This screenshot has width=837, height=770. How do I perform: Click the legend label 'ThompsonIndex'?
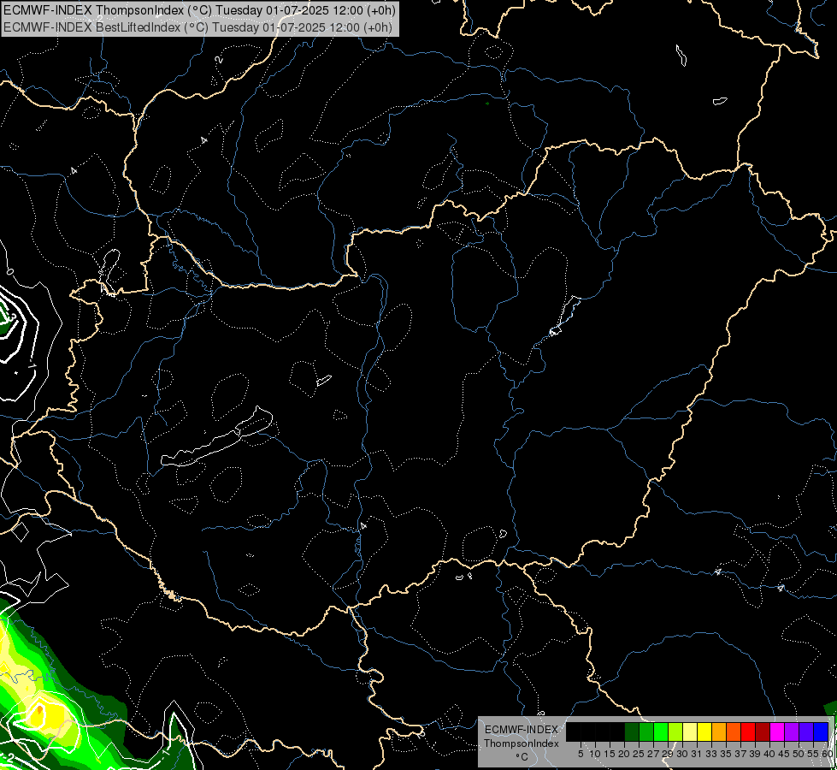[522, 743]
